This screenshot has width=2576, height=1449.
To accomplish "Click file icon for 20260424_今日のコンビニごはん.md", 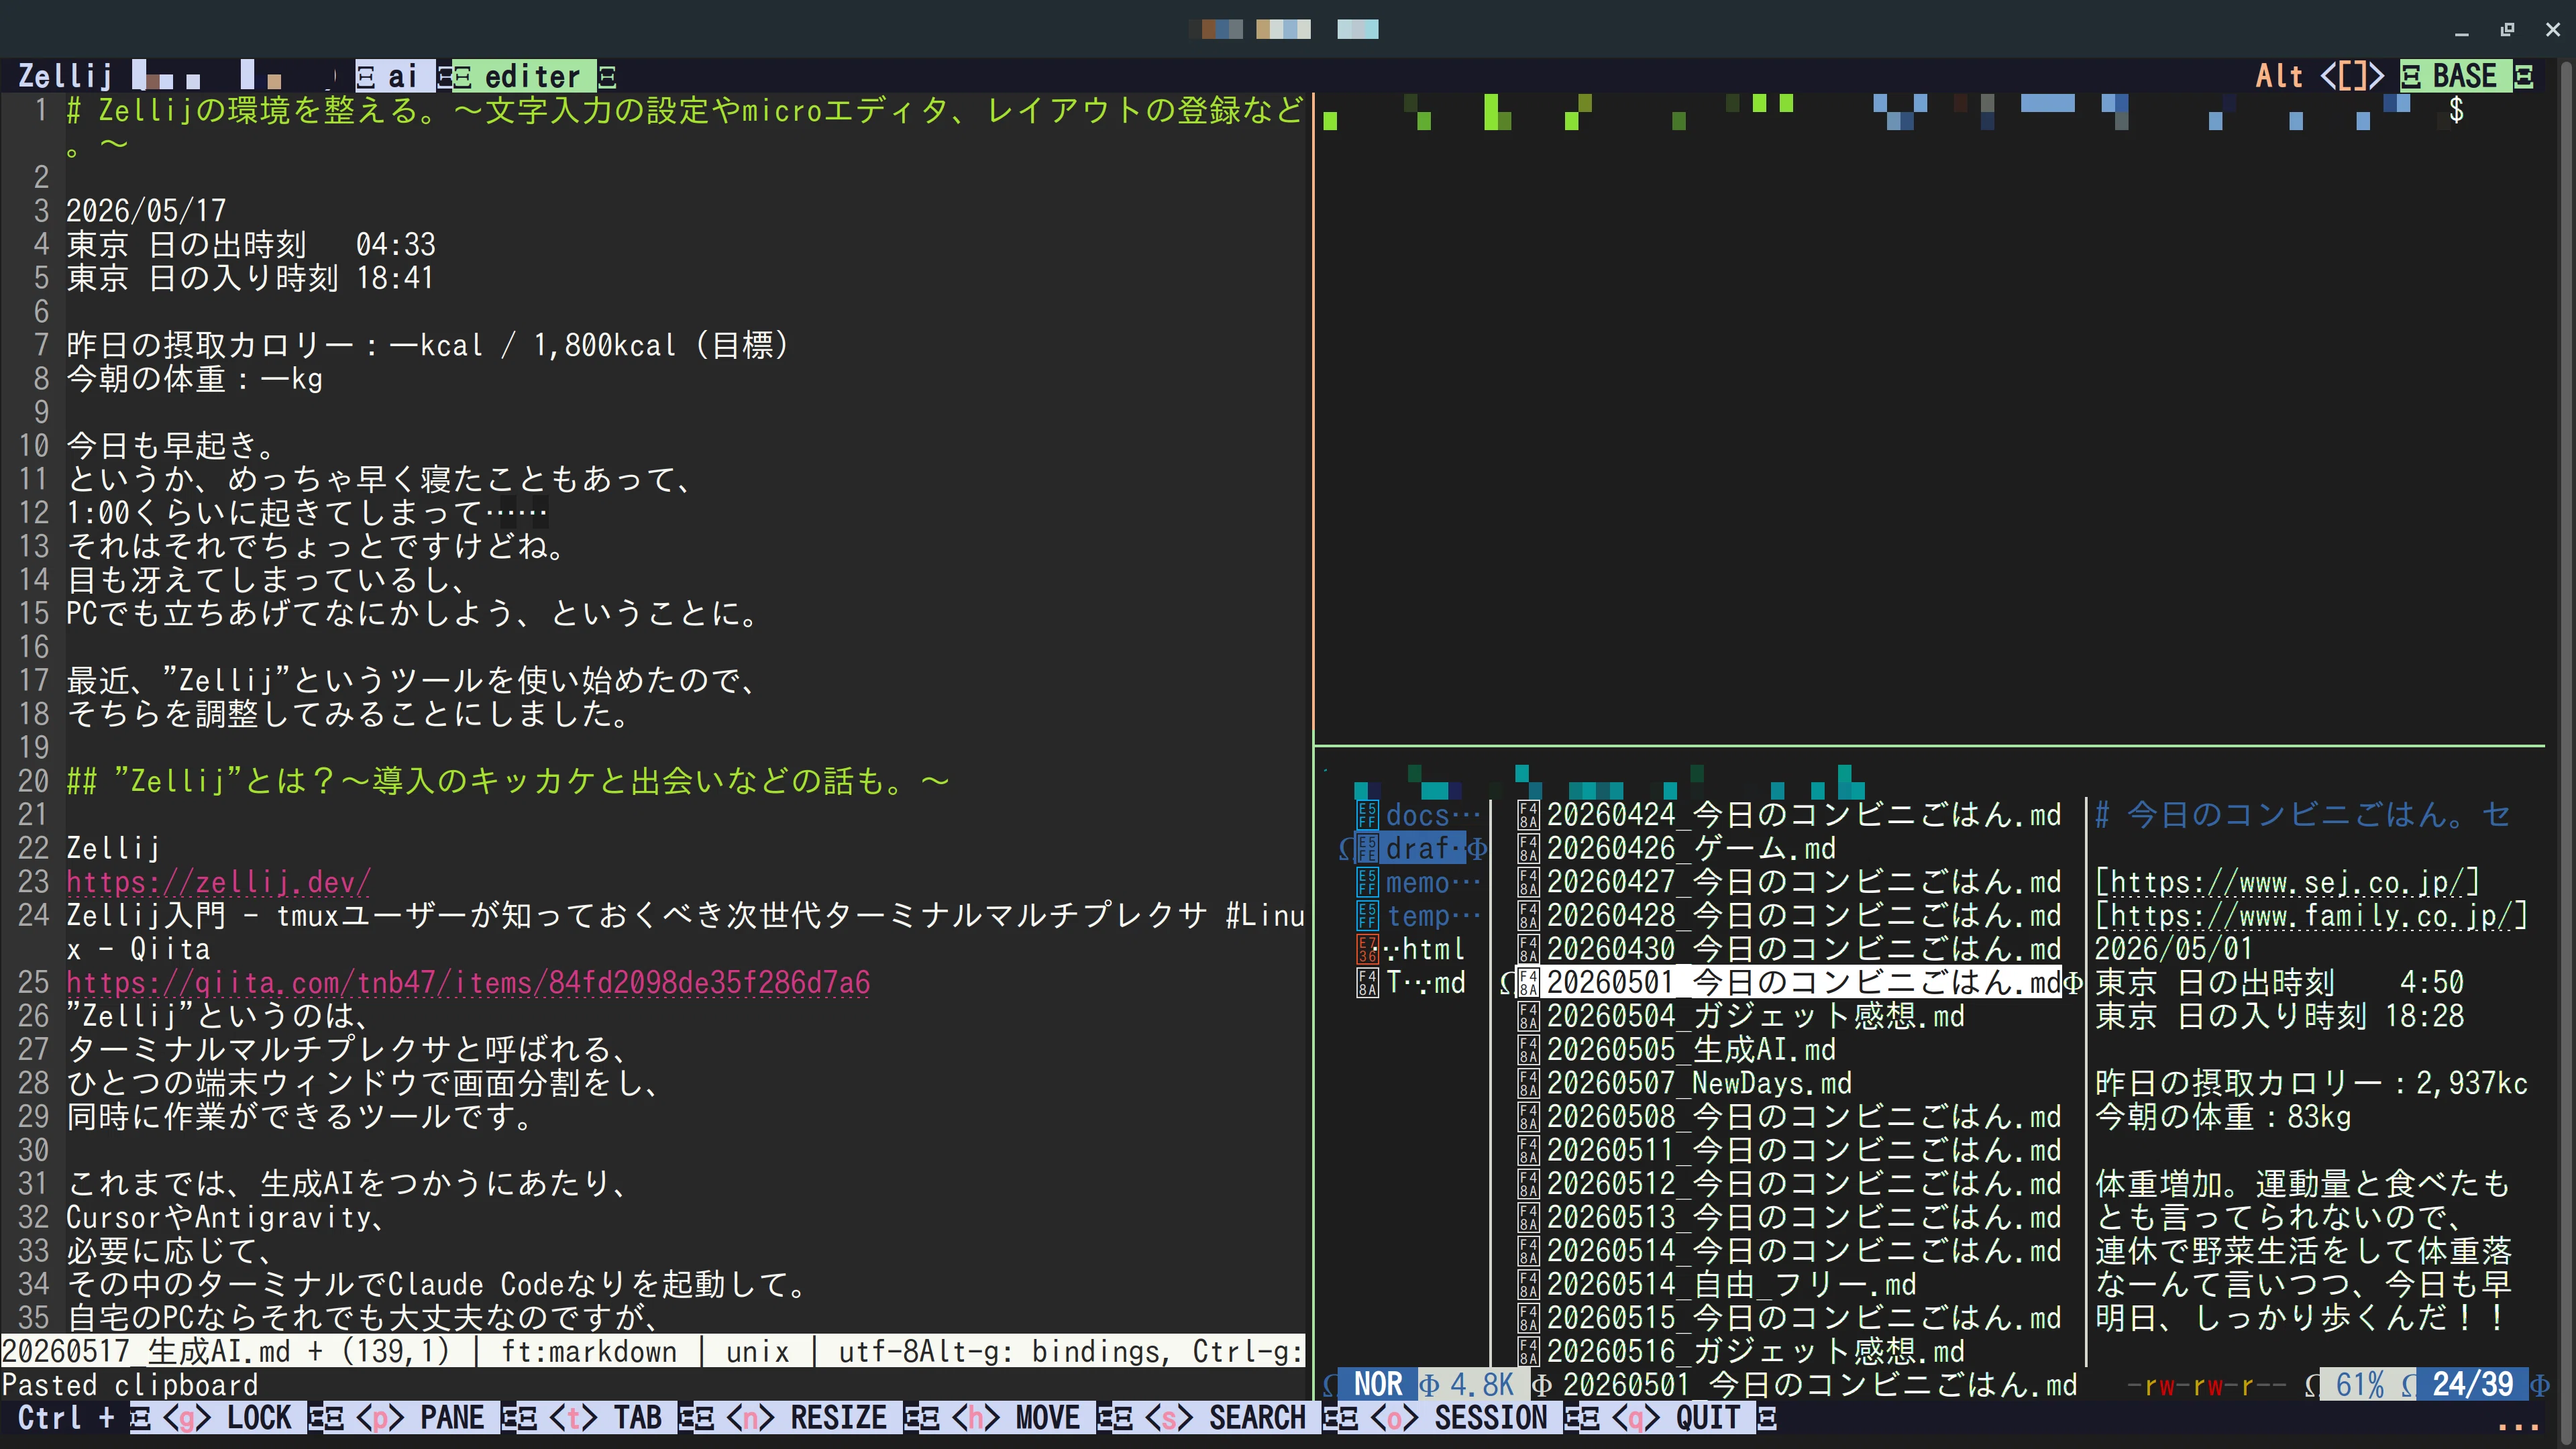I will tap(1528, 815).
